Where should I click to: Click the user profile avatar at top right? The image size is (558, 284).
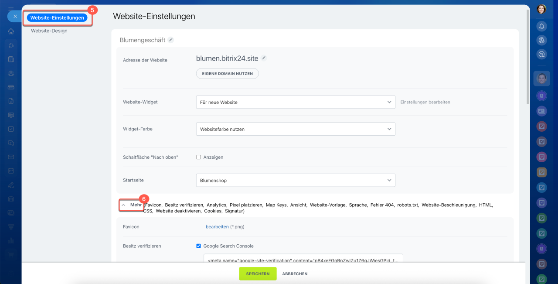[x=541, y=9]
